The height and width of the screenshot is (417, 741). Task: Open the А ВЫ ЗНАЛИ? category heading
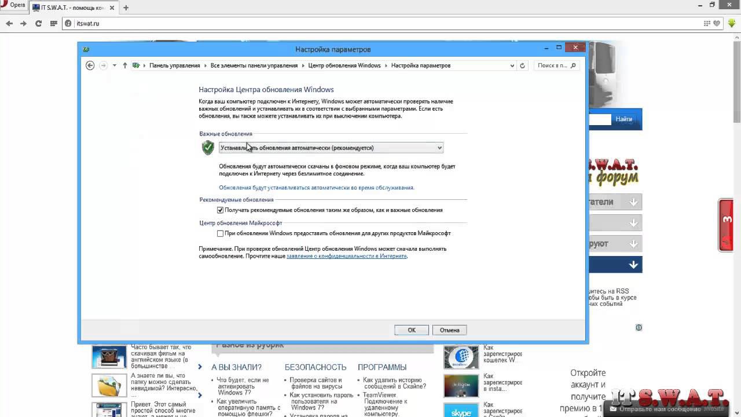coord(236,367)
